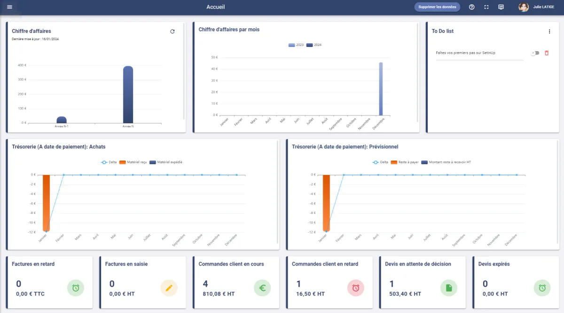564x313 pixels.
Task: Click Julie LATIGE's avatar picture
Action: (524, 7)
